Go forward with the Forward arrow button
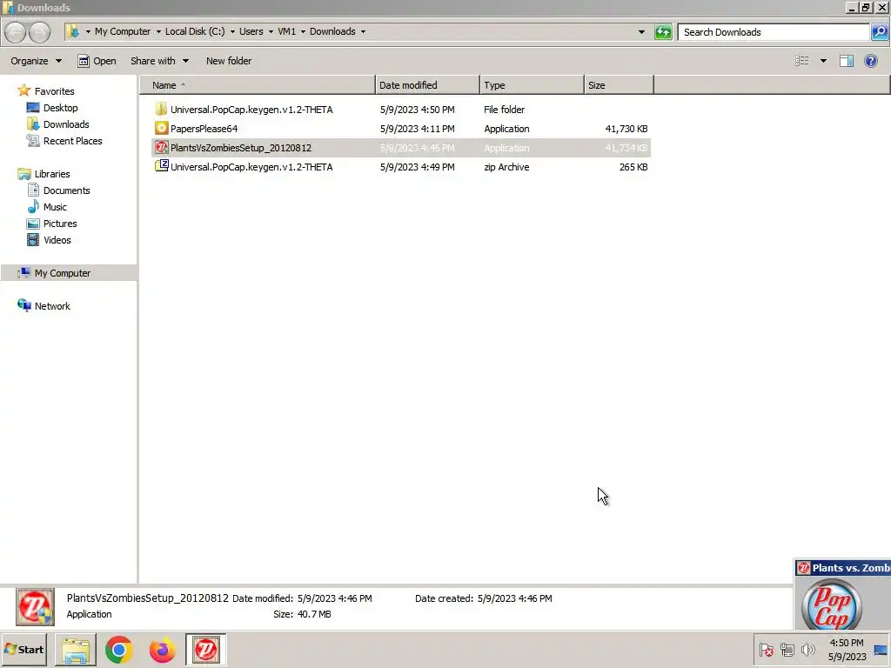This screenshot has width=891, height=668. [40, 32]
